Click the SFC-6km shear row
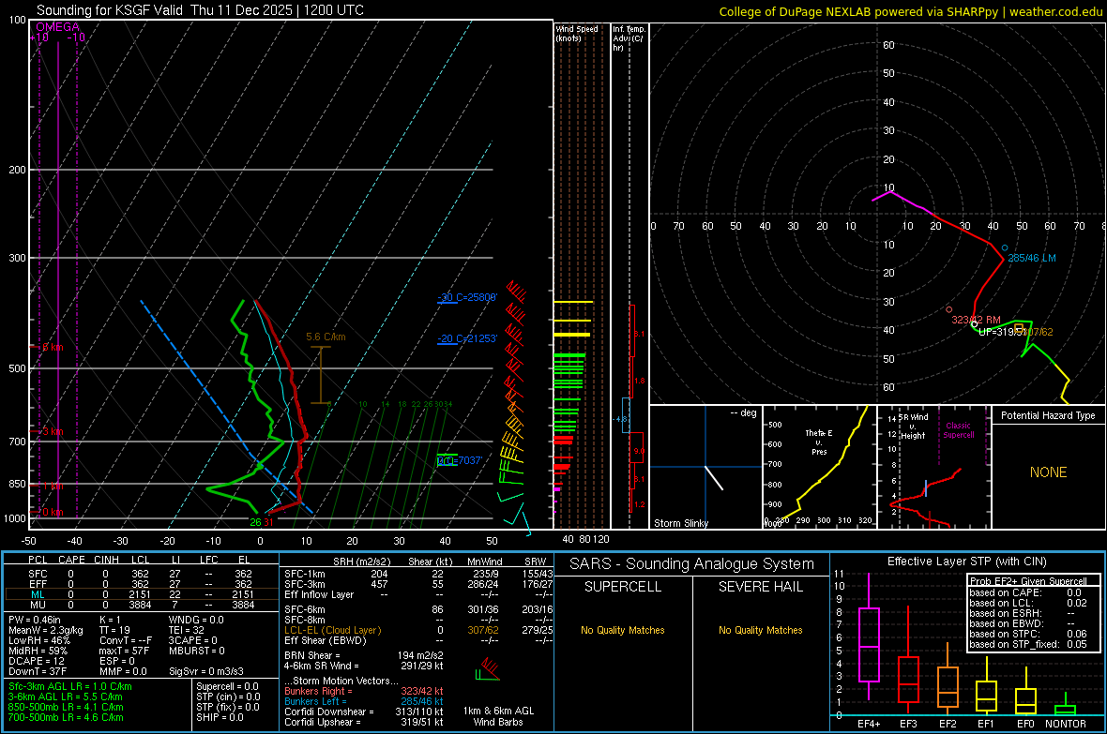This screenshot has width=1107, height=734. [x=417, y=609]
